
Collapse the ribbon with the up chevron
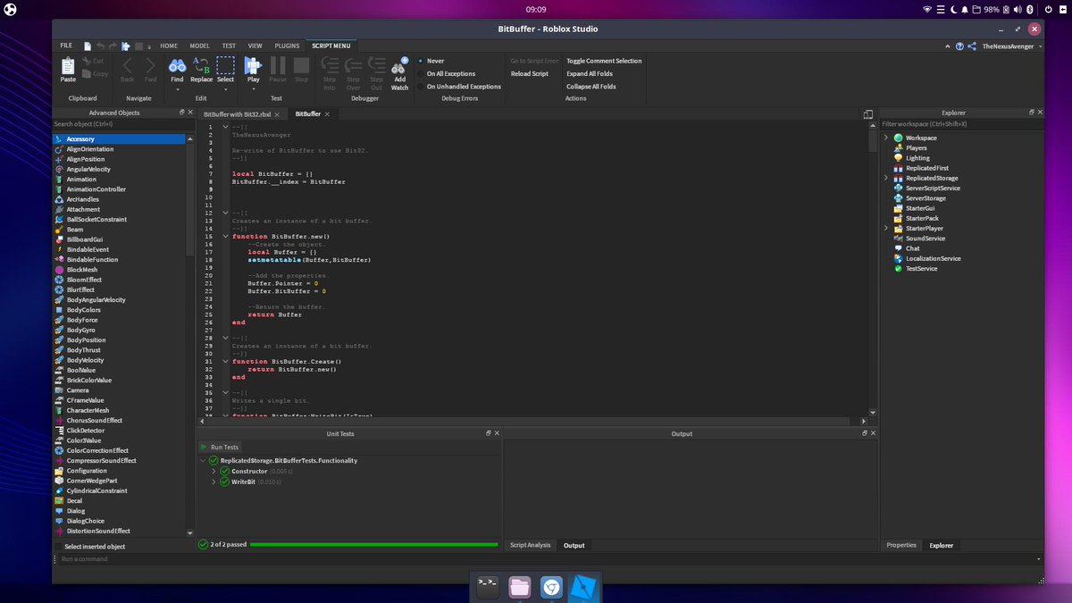948,46
